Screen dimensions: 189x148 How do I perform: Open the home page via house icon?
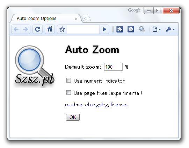[x=50, y=29]
